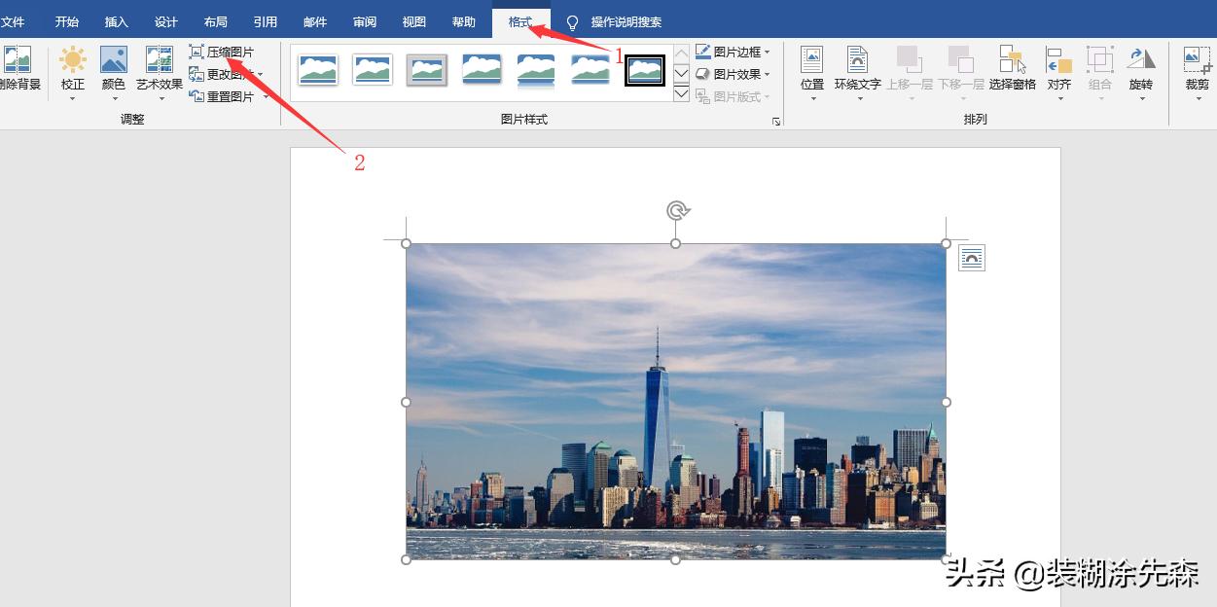Click 压缩图片 compress pictures
Image resolution: width=1217 pixels, height=607 pixels.
(x=222, y=52)
